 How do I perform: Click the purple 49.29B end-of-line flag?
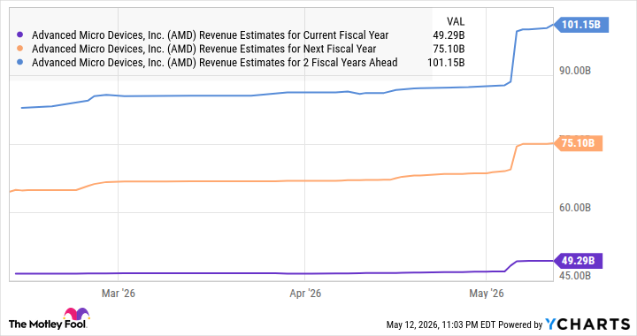[578, 261]
